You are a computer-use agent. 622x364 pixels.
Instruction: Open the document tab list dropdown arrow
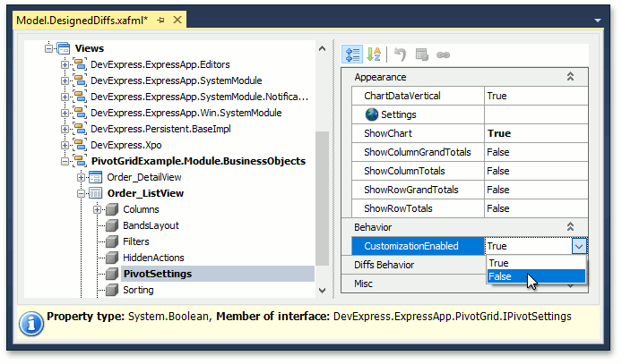pos(598,21)
